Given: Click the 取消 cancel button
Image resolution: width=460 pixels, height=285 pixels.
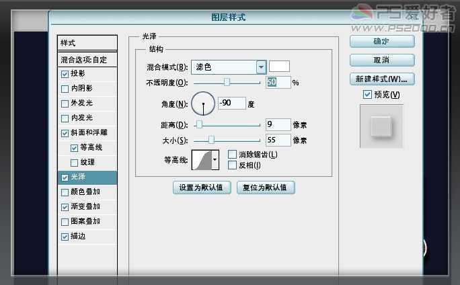Looking at the screenshot, I should click(382, 60).
